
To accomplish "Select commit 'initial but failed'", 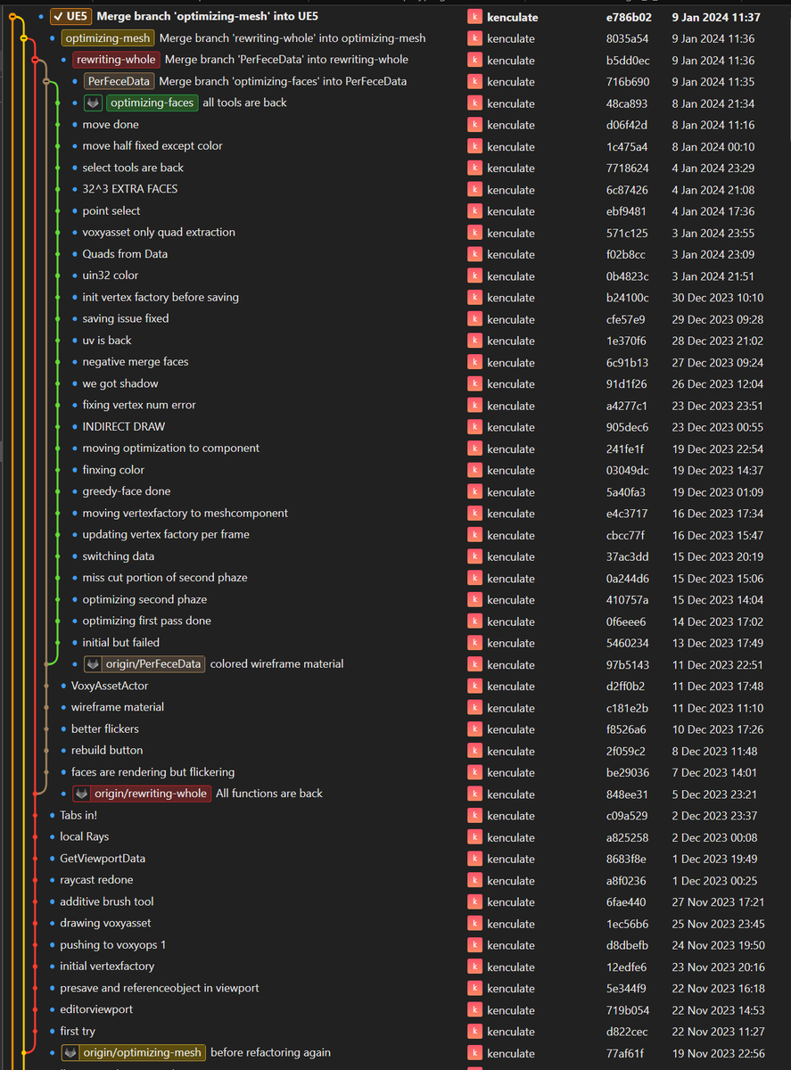I will coord(121,642).
